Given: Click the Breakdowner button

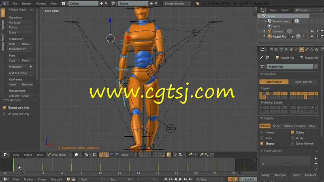Looking at the screenshot, I should 20,49.
